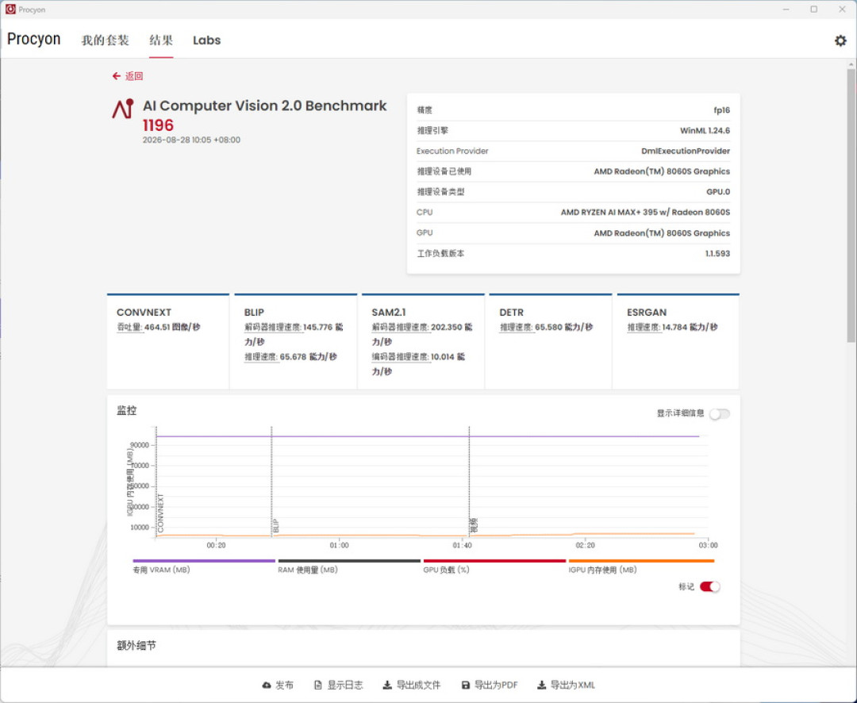Toggle the dark RAM 使用量 legend bar

[349, 561]
